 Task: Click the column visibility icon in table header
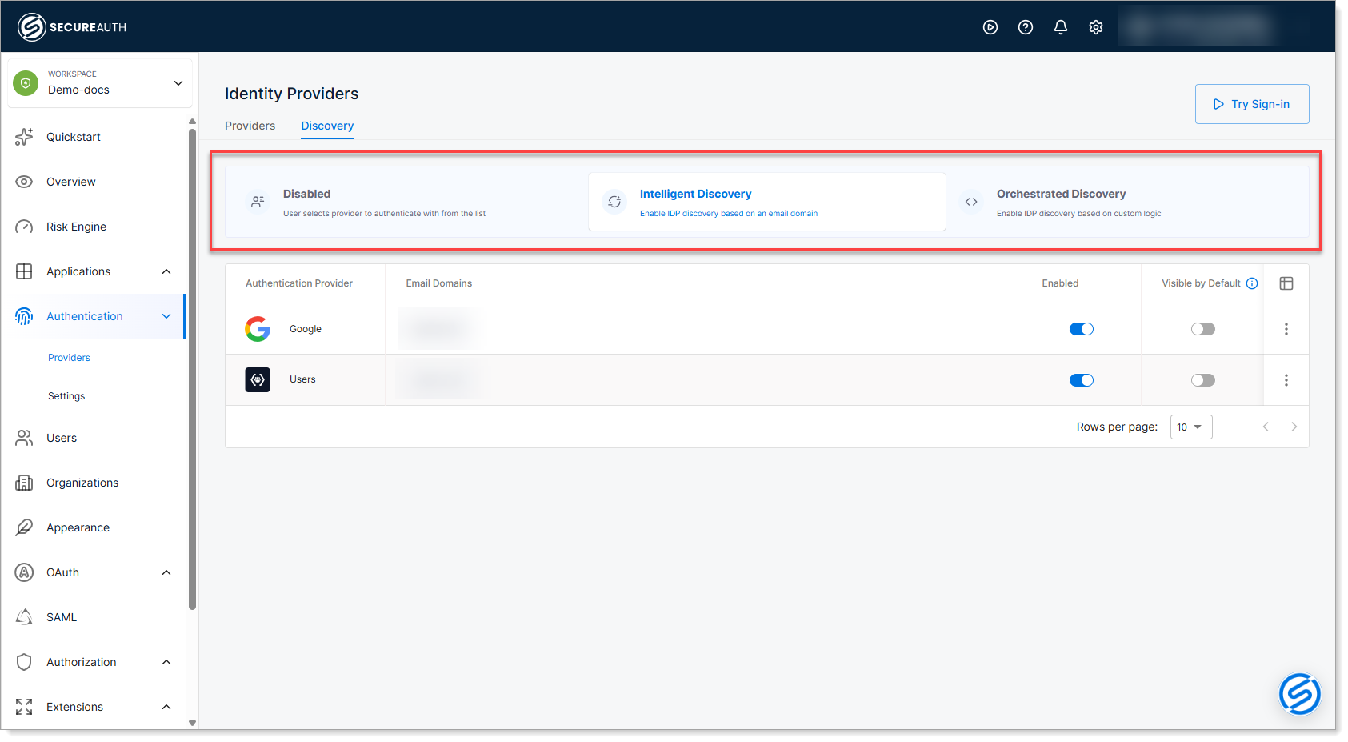point(1286,283)
